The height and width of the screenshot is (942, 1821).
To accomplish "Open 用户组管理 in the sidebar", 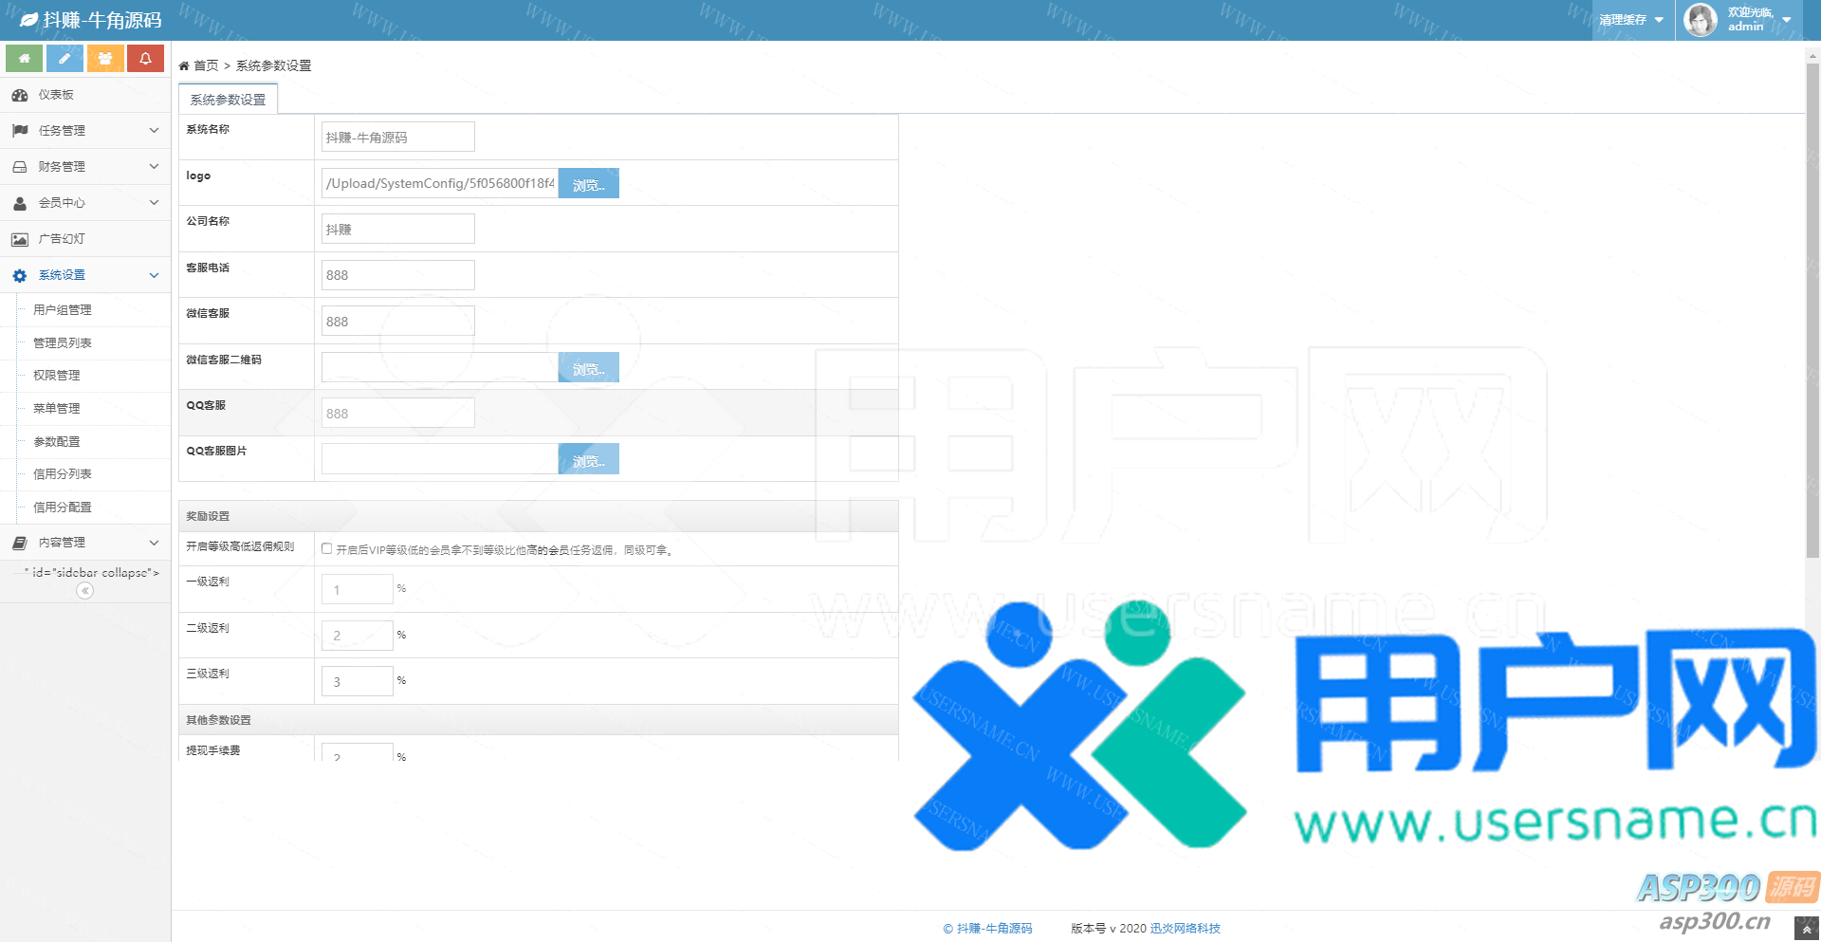I will point(63,310).
